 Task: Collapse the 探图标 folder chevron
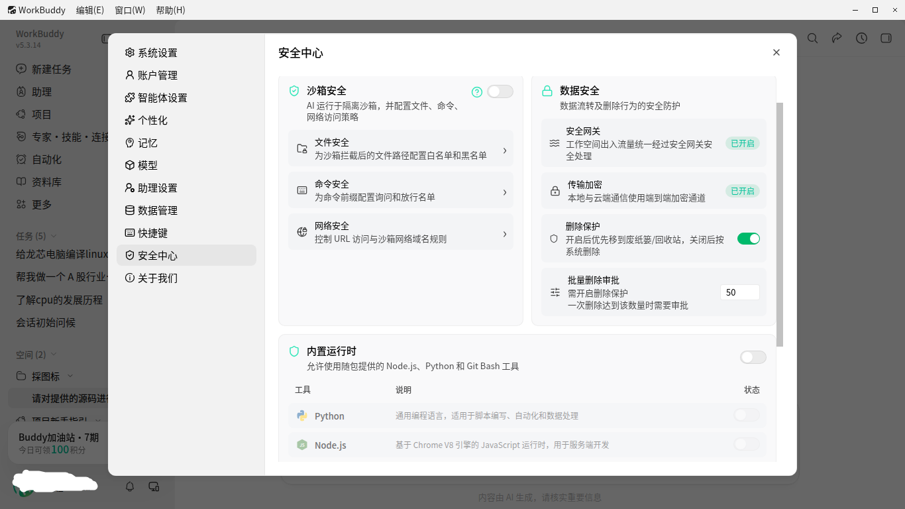70,376
